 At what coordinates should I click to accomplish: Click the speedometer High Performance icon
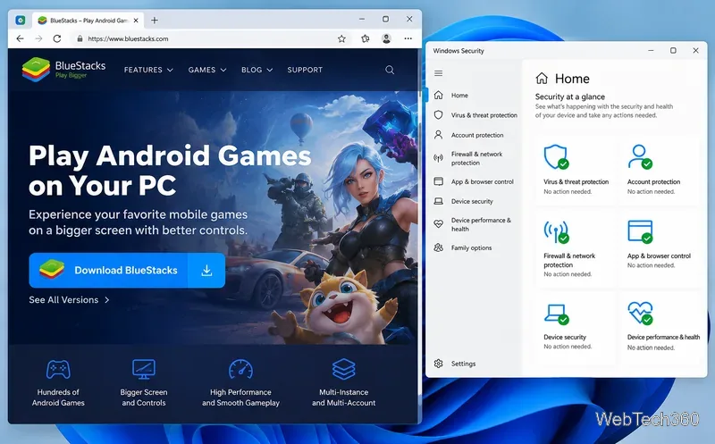click(x=240, y=369)
